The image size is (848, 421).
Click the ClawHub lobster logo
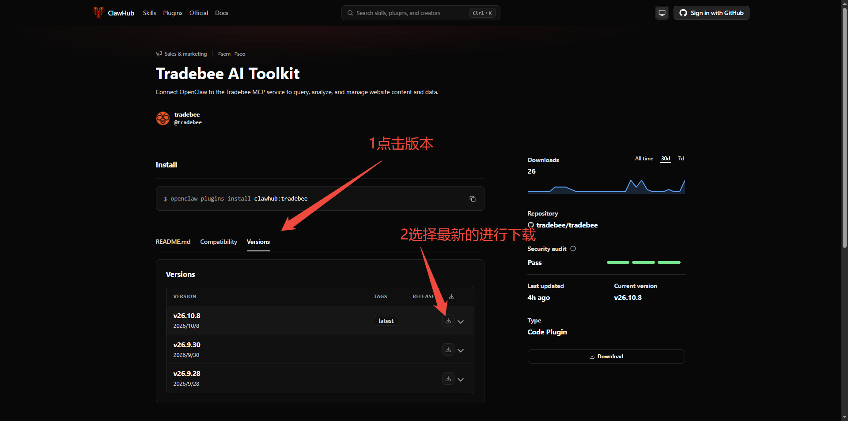click(98, 12)
